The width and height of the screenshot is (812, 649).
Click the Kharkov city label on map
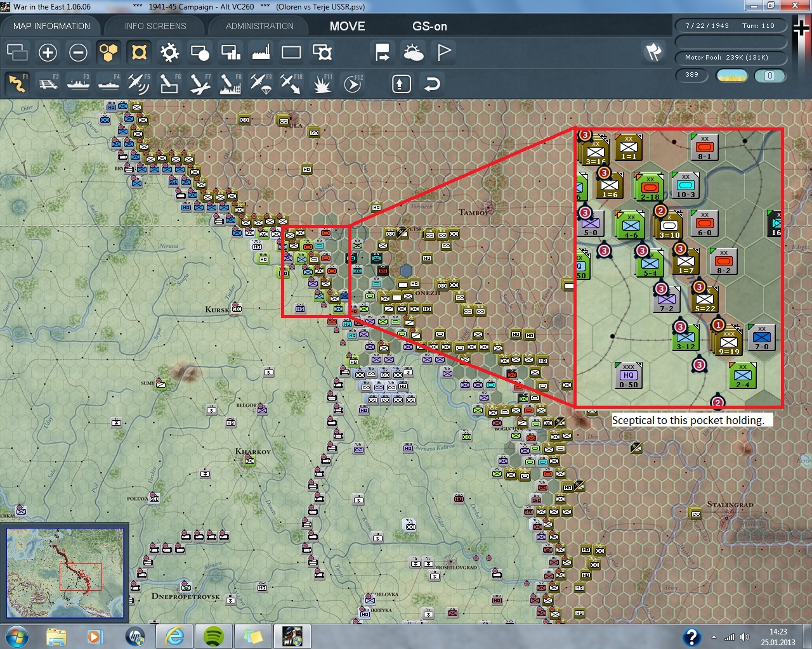(x=253, y=452)
